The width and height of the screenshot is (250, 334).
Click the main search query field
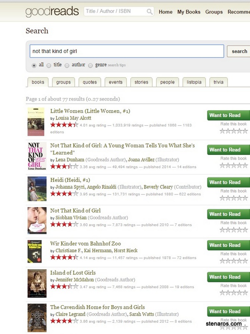[127, 51]
